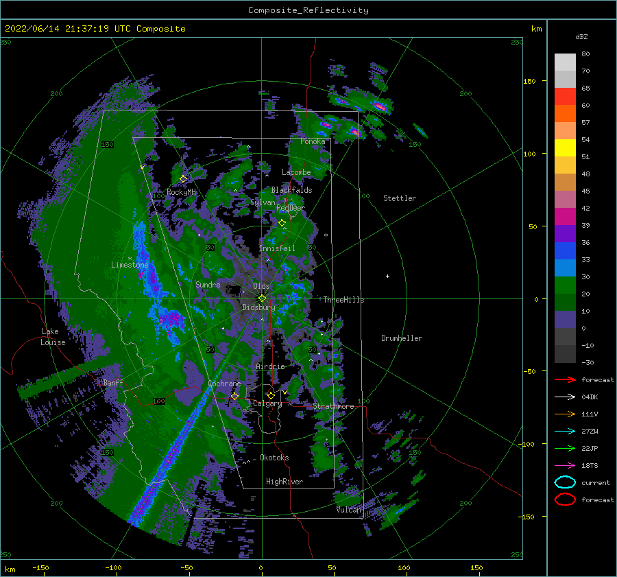Click the ThreeHills town label
This screenshot has height=577, width=617.
coord(343,300)
